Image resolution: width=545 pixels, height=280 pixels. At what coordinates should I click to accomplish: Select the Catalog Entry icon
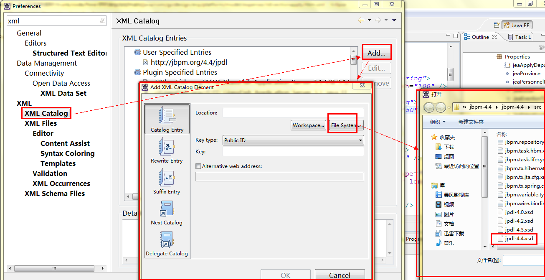[x=167, y=116]
